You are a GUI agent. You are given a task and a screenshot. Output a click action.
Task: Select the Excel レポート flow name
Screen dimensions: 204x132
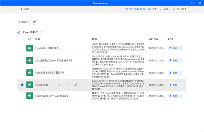(x=47, y=48)
